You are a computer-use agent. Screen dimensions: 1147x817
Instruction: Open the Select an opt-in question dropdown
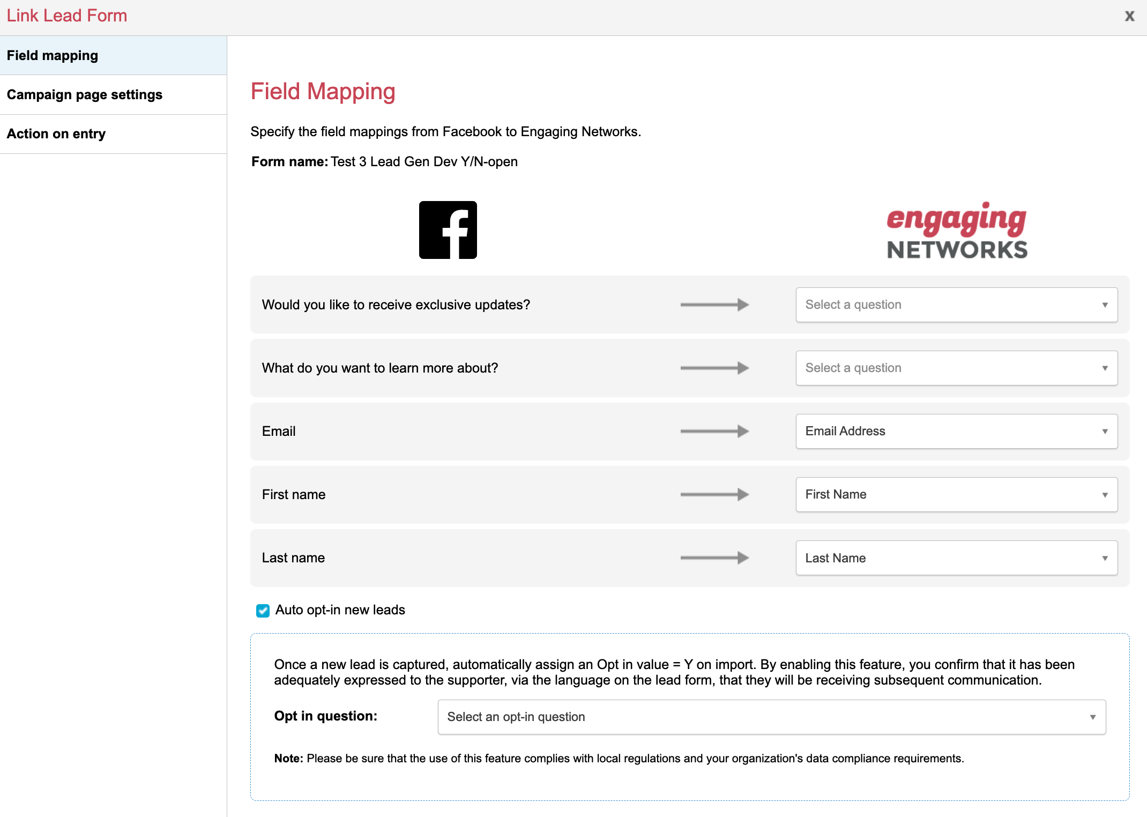[x=771, y=717]
